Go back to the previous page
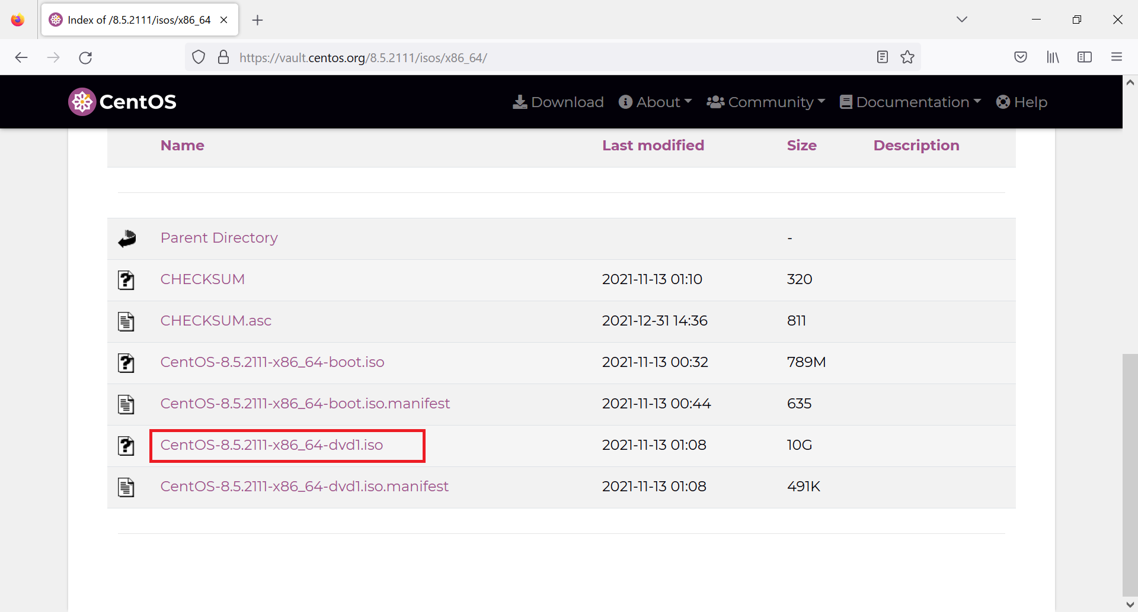This screenshot has height=612, width=1138. pos(21,57)
